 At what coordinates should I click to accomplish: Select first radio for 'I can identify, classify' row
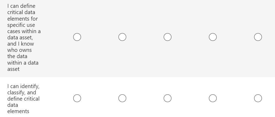click(x=77, y=98)
